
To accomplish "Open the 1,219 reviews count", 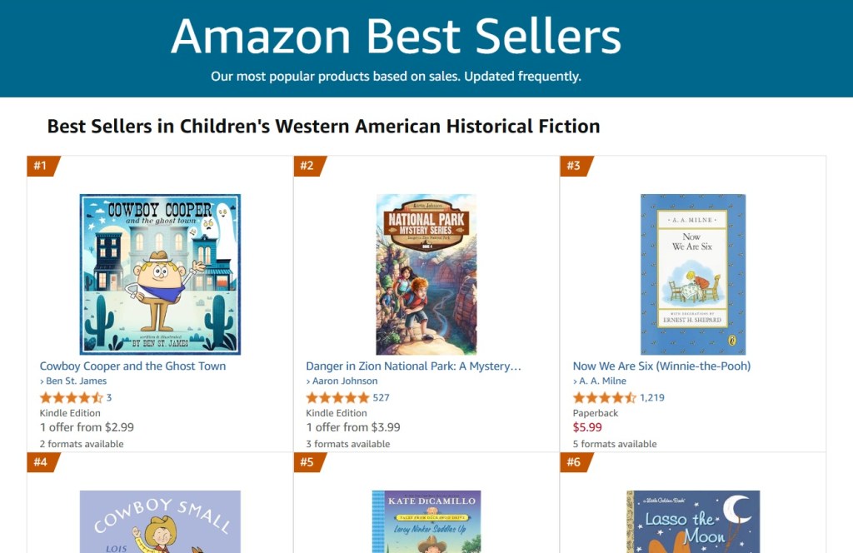I will tap(652, 397).
